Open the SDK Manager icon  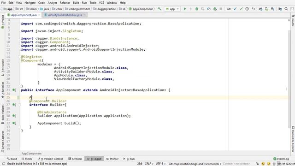(272, 9)
